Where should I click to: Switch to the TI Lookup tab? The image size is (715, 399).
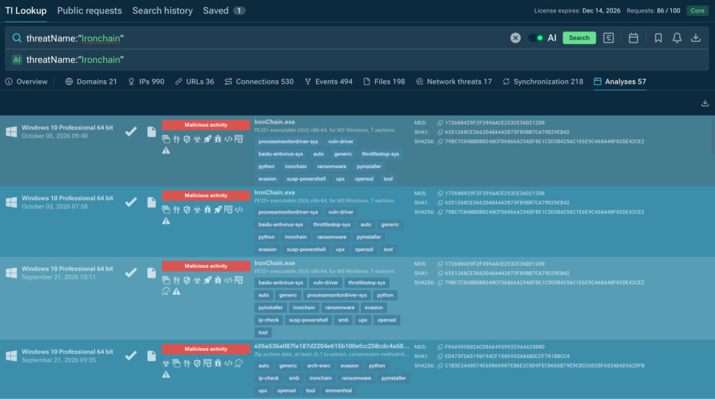26,10
